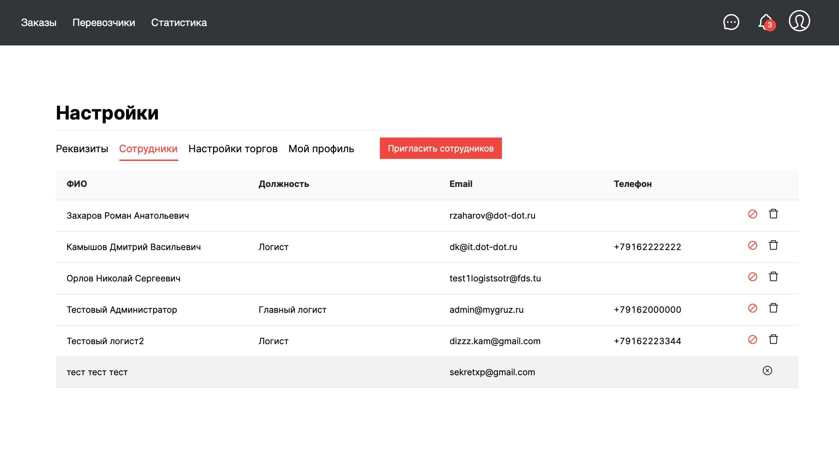Block employee Захаров Роман Анатольевич
The height and width of the screenshot is (449, 839).
pos(752,214)
